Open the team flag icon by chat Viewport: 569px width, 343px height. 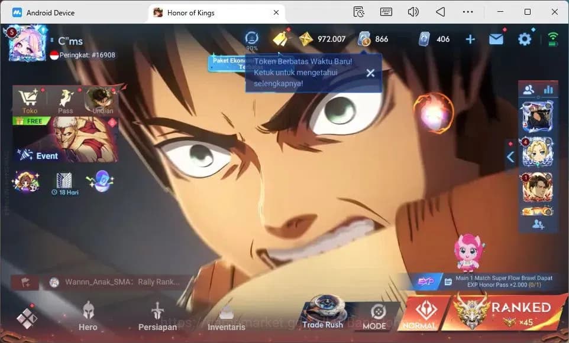pos(25,283)
